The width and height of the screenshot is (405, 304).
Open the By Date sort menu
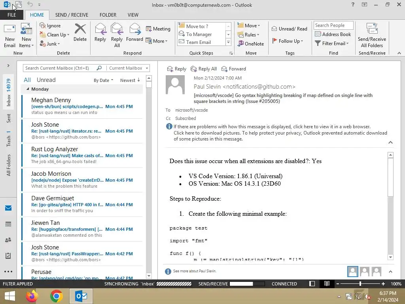click(x=103, y=80)
